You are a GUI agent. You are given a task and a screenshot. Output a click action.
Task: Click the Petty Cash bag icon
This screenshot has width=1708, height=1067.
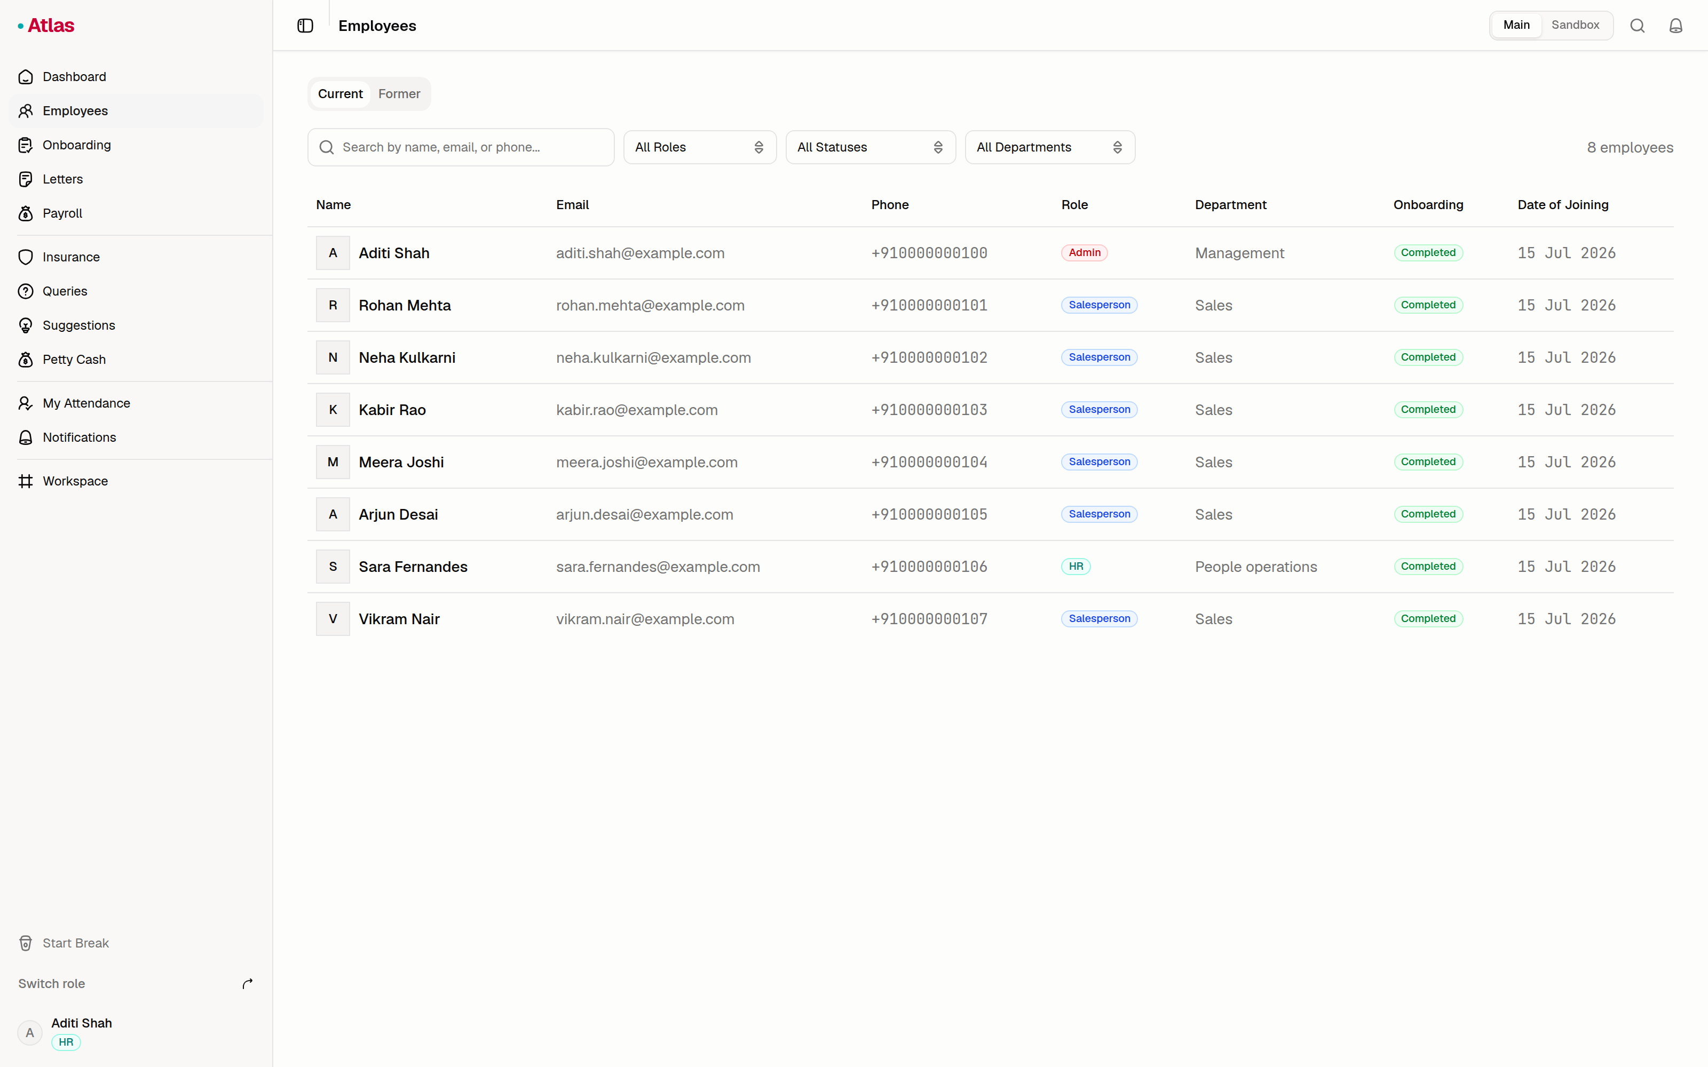pos(26,359)
